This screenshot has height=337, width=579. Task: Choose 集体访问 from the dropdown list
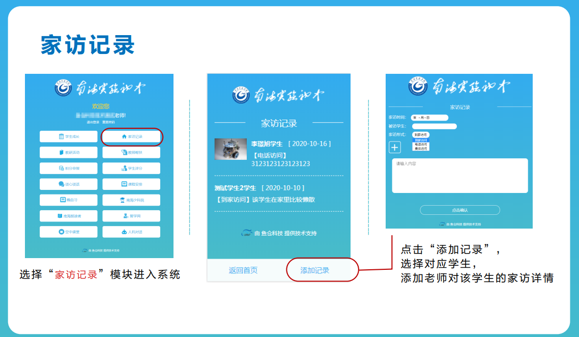coord(421,149)
